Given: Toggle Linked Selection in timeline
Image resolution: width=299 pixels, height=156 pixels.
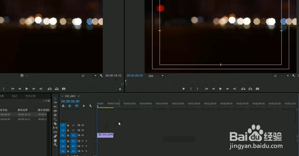Looking at the screenshot, I should (77, 106).
